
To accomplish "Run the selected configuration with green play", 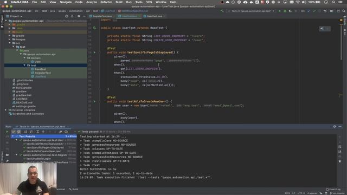I will (280, 11).
